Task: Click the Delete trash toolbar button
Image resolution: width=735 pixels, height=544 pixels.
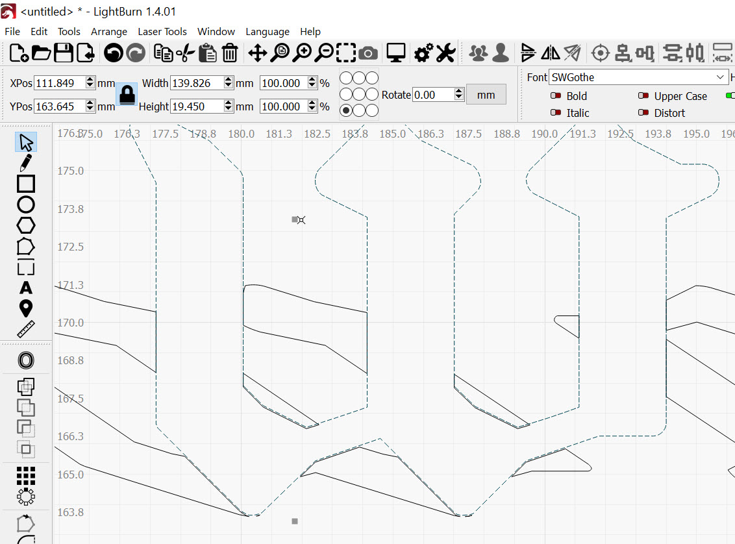Action: [x=229, y=53]
